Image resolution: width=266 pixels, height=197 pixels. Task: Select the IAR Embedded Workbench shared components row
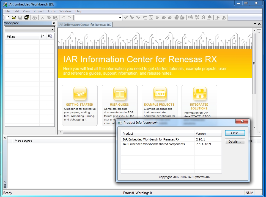tap(171, 144)
